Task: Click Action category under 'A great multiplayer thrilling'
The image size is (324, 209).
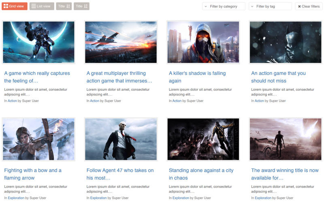Action: click(94, 101)
